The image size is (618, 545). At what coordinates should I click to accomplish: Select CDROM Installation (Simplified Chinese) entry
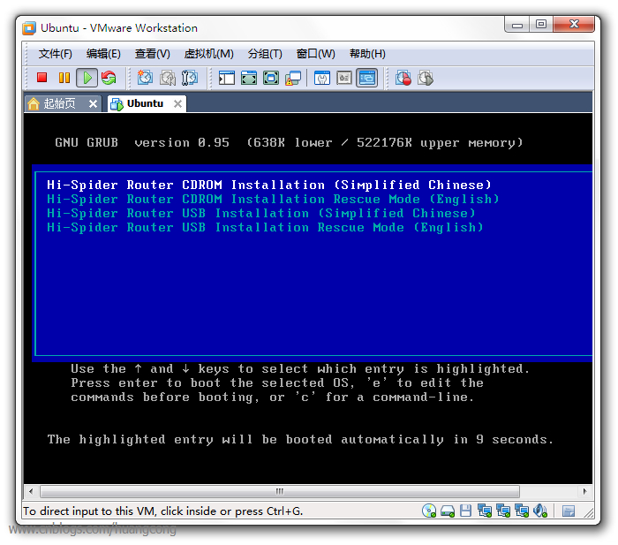click(x=268, y=185)
